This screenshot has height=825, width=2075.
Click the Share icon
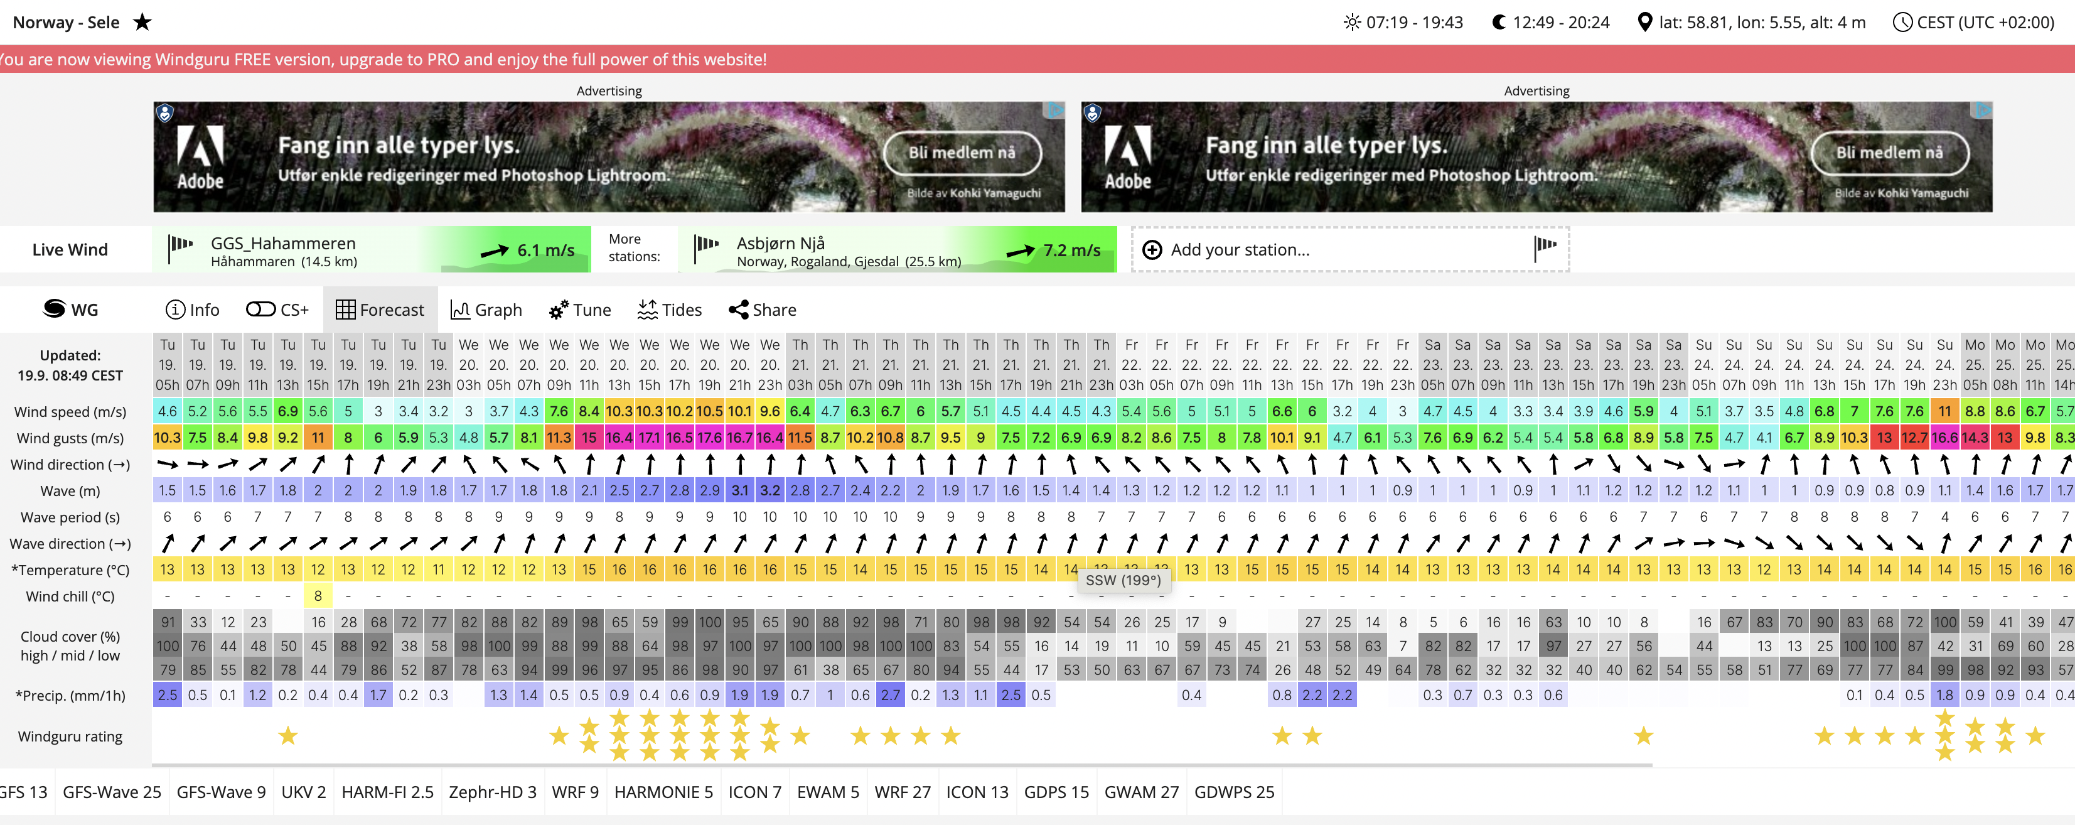[x=739, y=310]
